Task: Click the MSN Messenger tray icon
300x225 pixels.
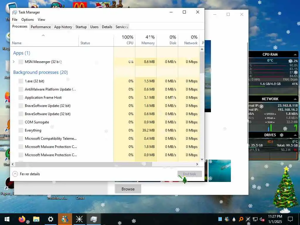Action: [227, 219]
